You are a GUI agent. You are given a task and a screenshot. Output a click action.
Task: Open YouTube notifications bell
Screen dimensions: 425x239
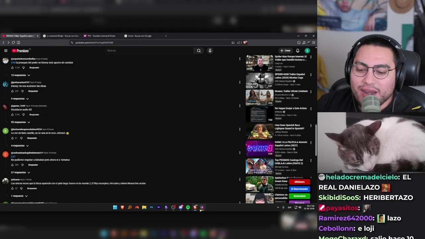click(297, 51)
